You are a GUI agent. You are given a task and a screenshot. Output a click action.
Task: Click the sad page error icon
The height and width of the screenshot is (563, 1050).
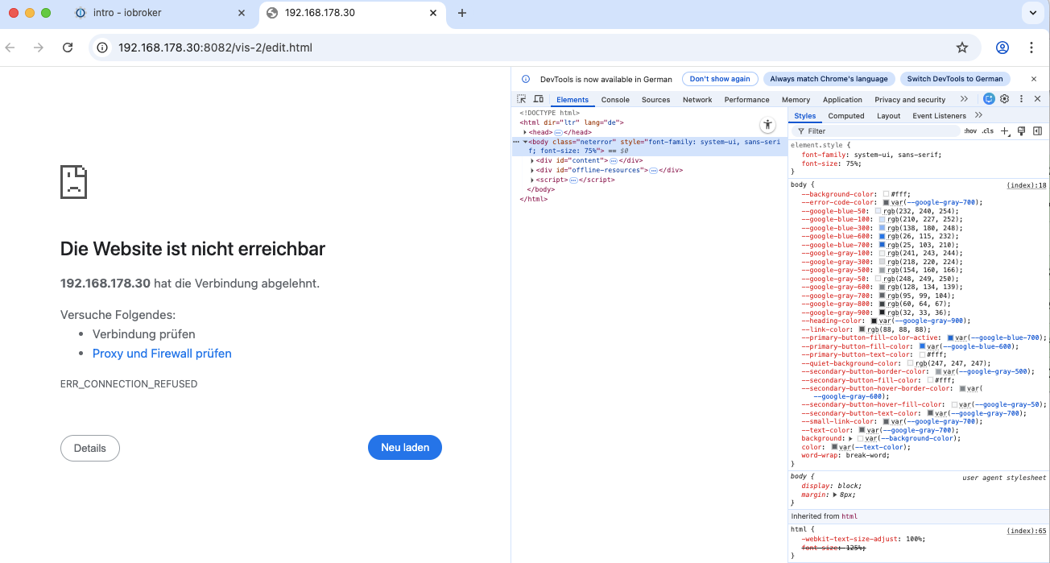click(73, 182)
